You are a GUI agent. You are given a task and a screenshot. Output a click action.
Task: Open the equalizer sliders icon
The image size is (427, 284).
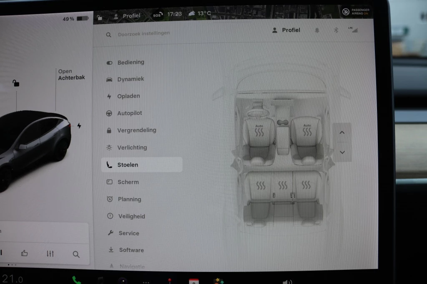(x=50, y=254)
